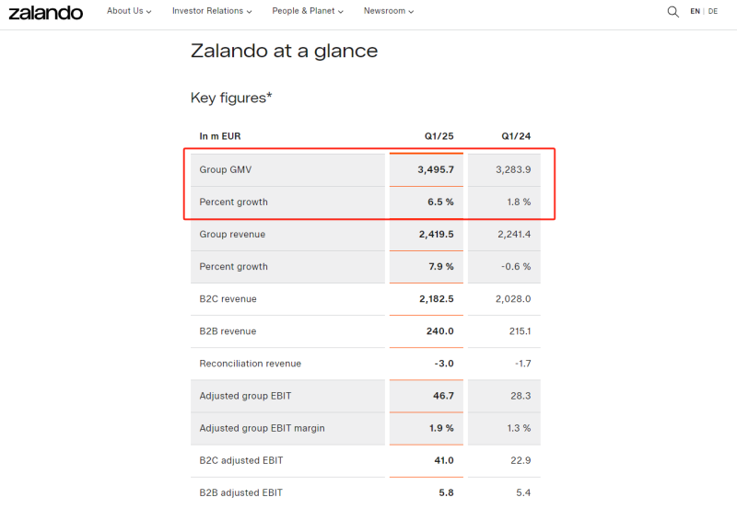Switch language to DE
This screenshot has width=737, height=509.
click(713, 11)
